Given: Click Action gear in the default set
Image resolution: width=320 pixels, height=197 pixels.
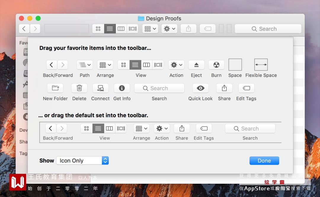Looking at the screenshot, I should click(162, 128).
